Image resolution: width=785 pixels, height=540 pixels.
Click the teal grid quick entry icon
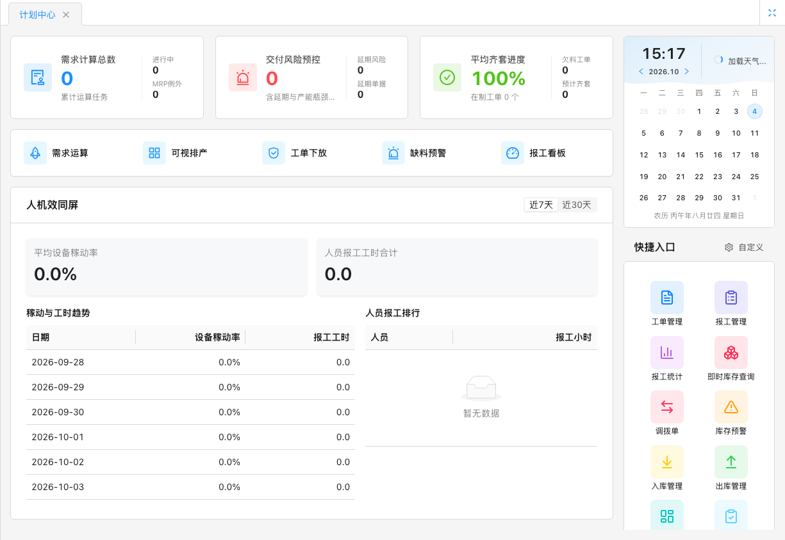click(667, 515)
